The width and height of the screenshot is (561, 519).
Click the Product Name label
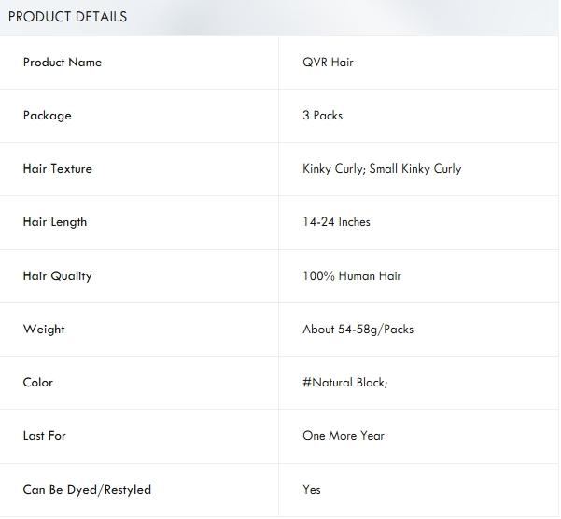click(x=63, y=63)
